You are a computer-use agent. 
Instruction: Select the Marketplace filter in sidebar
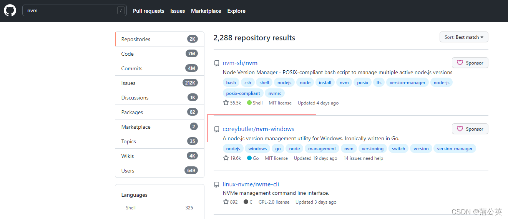159,127
